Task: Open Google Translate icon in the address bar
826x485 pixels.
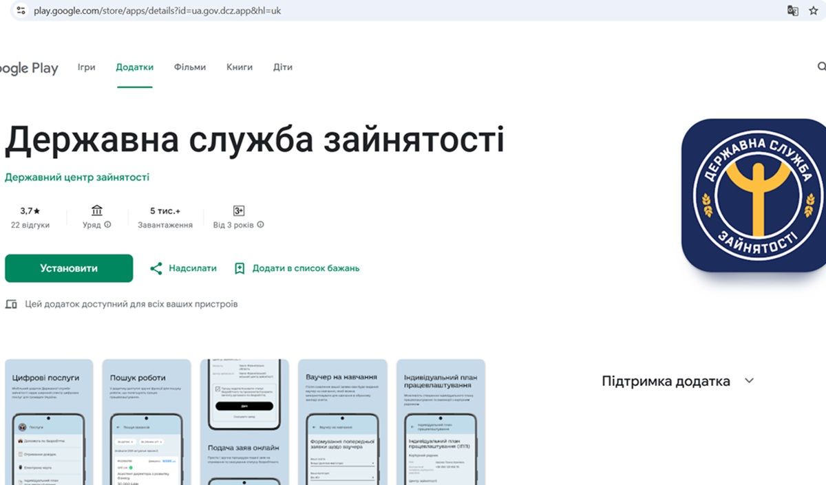Action: [793, 10]
